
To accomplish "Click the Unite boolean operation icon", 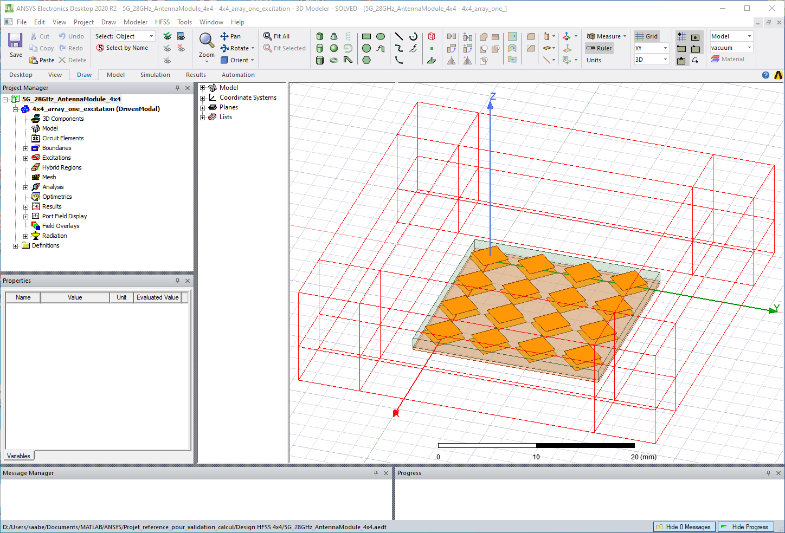I will coord(484,36).
